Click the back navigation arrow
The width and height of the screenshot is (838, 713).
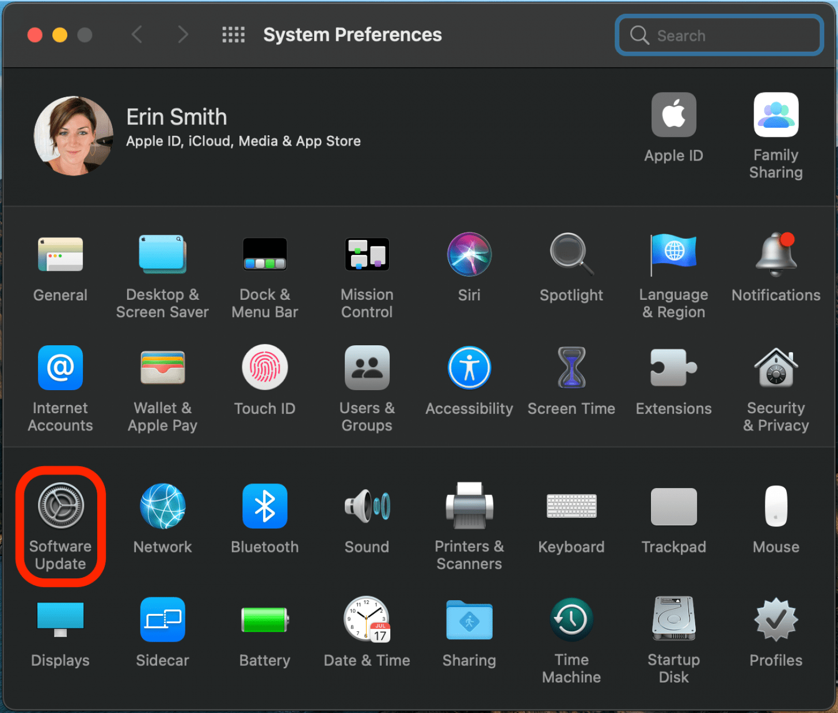point(137,35)
